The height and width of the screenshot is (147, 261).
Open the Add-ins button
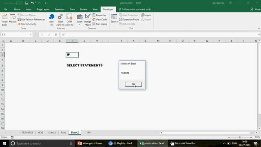[x=52, y=20]
